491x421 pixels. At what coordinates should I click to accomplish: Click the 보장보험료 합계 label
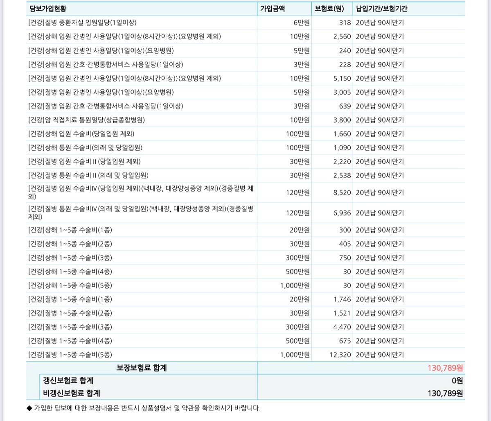click(x=142, y=368)
